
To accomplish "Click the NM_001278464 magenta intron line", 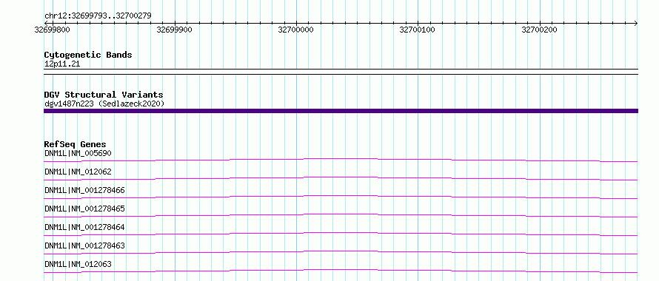I will [x=341, y=234].
